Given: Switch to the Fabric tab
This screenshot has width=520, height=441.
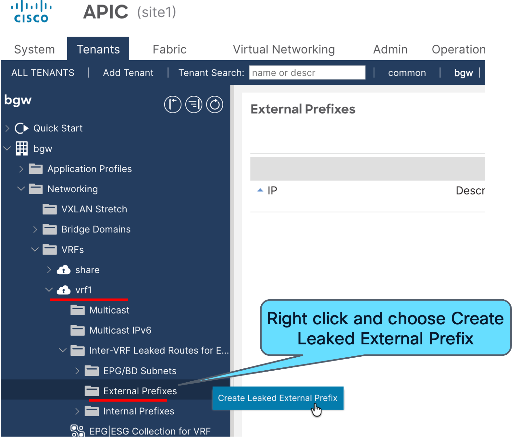Looking at the screenshot, I should (x=169, y=49).
